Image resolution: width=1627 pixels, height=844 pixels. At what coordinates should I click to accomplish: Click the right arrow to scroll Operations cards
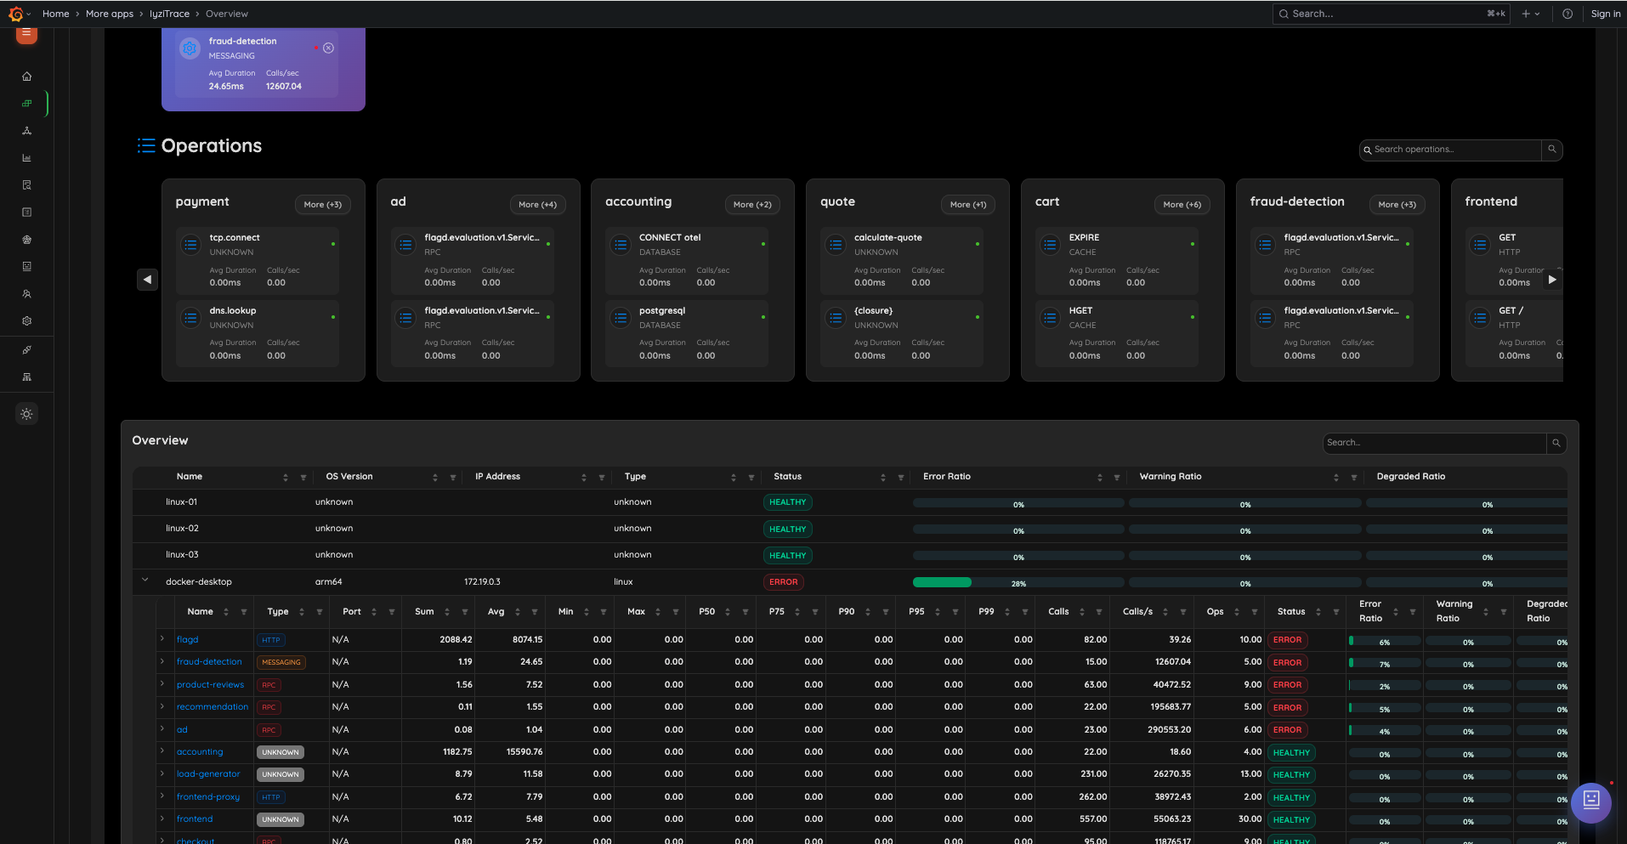(1553, 280)
